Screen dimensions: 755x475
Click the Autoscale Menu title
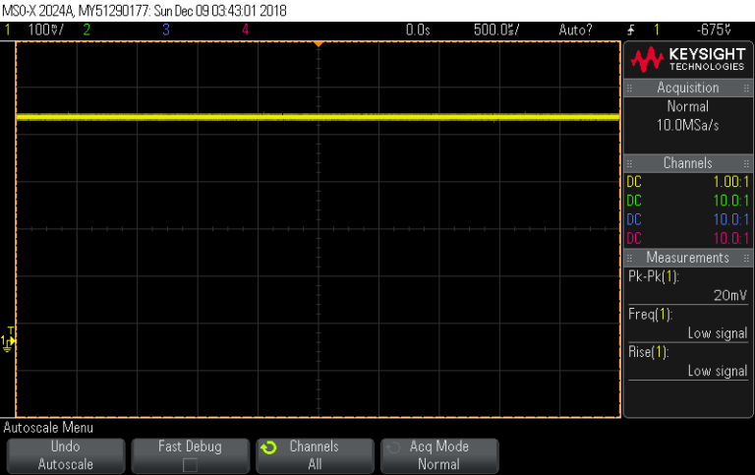pyautogui.click(x=48, y=428)
